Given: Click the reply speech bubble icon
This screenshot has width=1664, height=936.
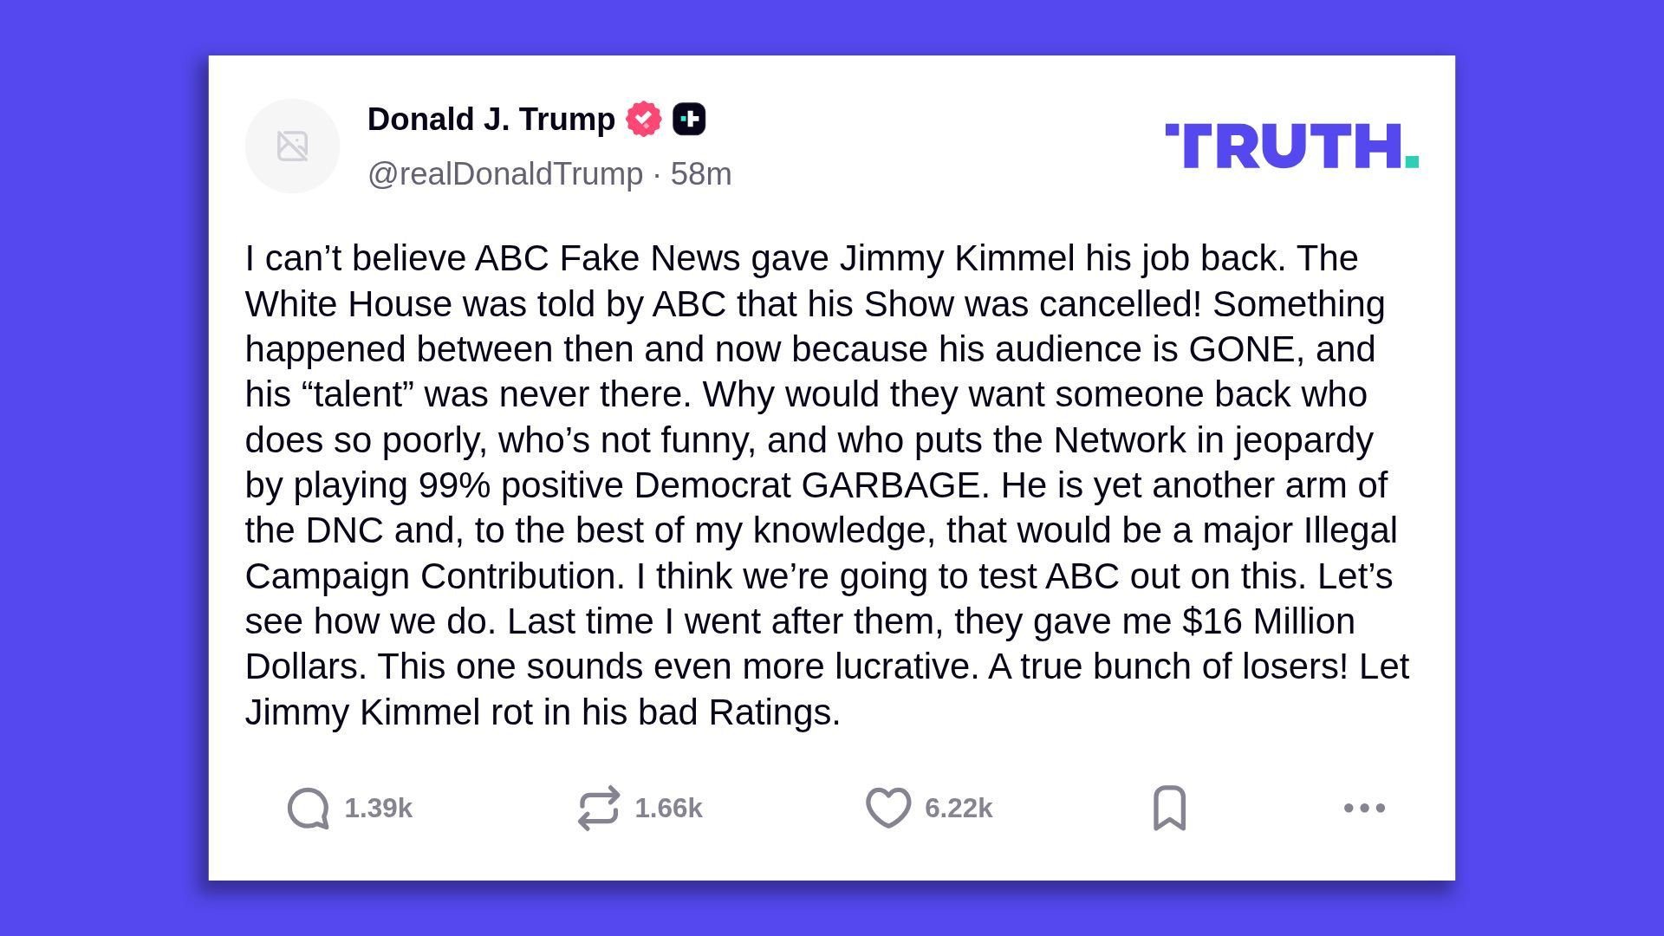Looking at the screenshot, I should click(309, 808).
